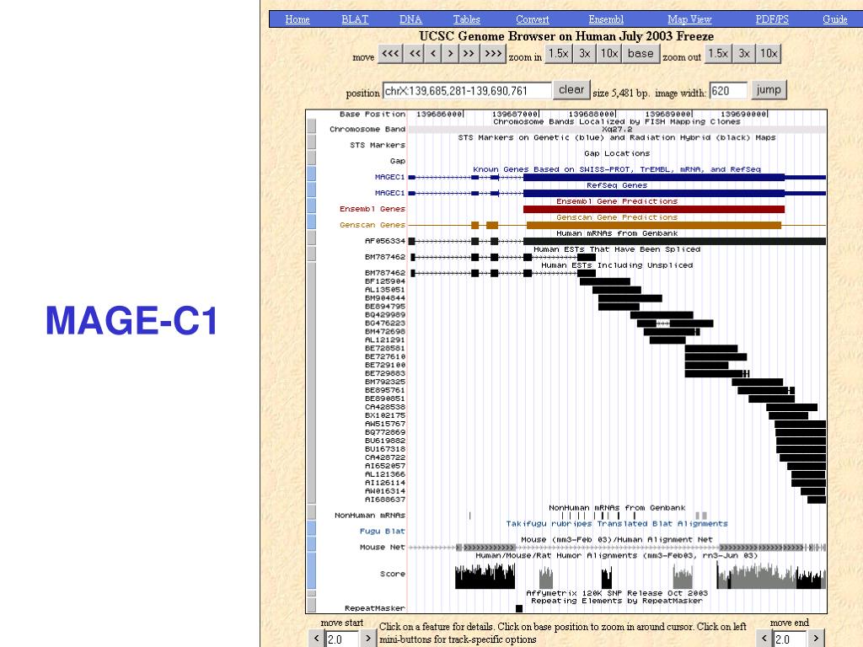The height and width of the screenshot is (647, 863).
Task: Click the >> move right button
Action: pyautogui.click(x=469, y=54)
